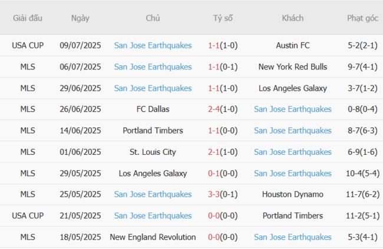Click FC Dallas in the home column

(x=153, y=109)
